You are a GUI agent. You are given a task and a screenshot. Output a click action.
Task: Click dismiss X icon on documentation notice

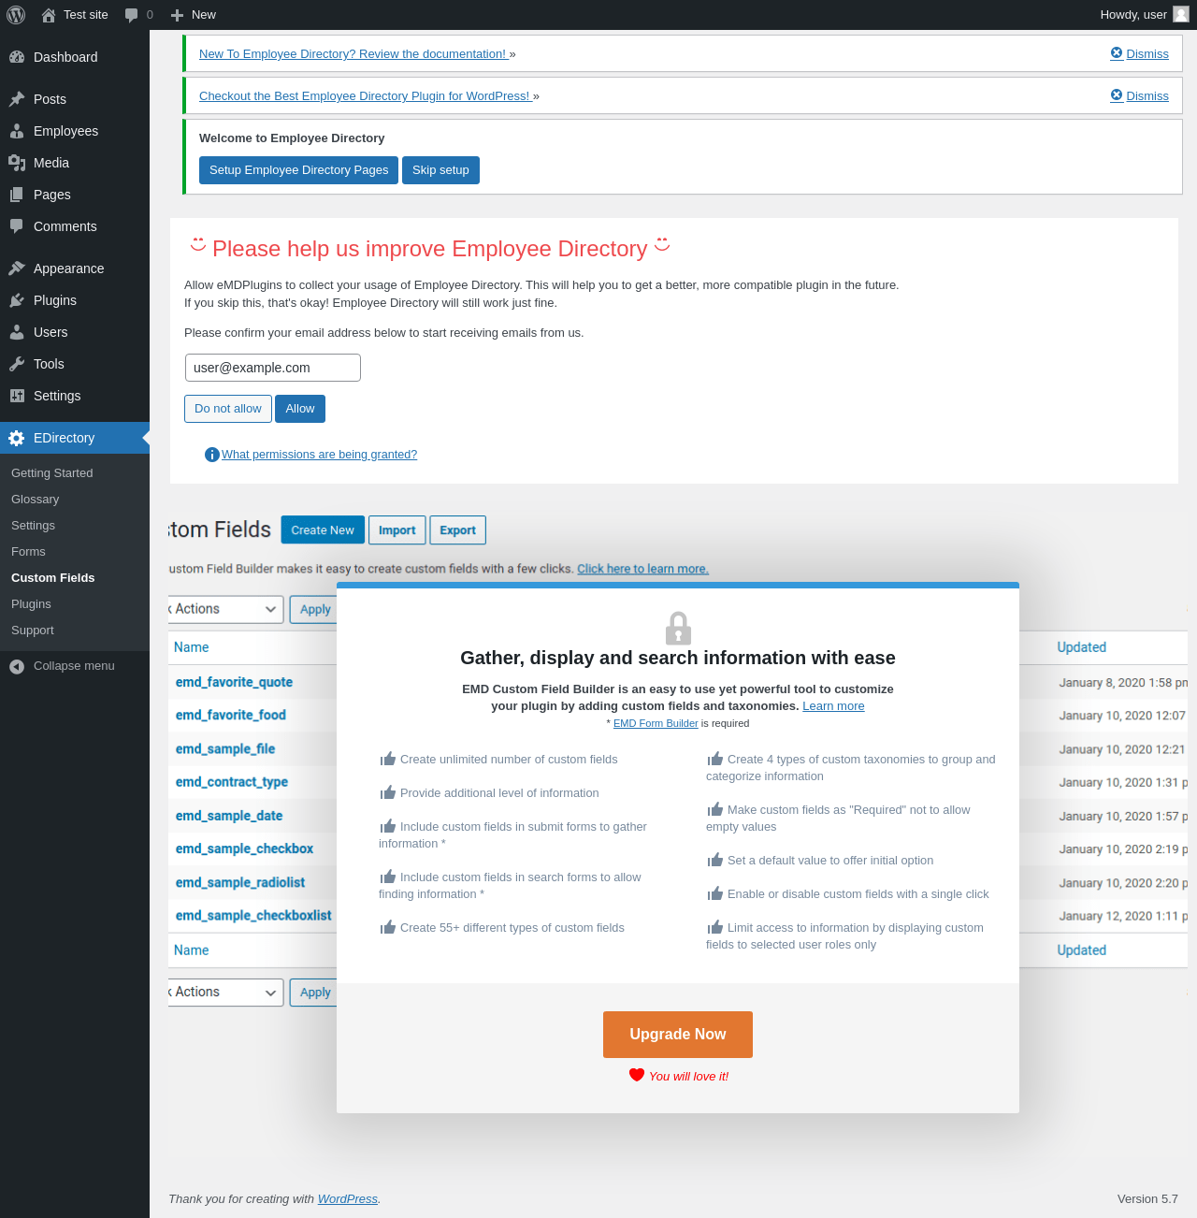click(x=1117, y=53)
